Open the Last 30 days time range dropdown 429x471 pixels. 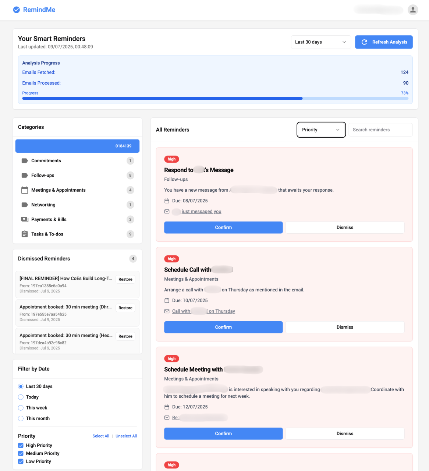click(321, 42)
